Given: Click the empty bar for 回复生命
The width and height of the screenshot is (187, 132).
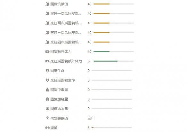Looking at the screenshot, I should coord(111,71).
